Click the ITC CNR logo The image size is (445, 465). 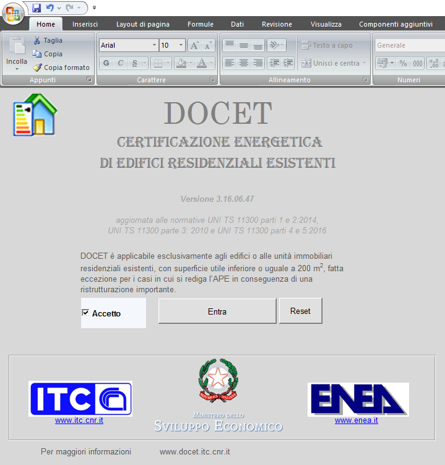point(80,399)
